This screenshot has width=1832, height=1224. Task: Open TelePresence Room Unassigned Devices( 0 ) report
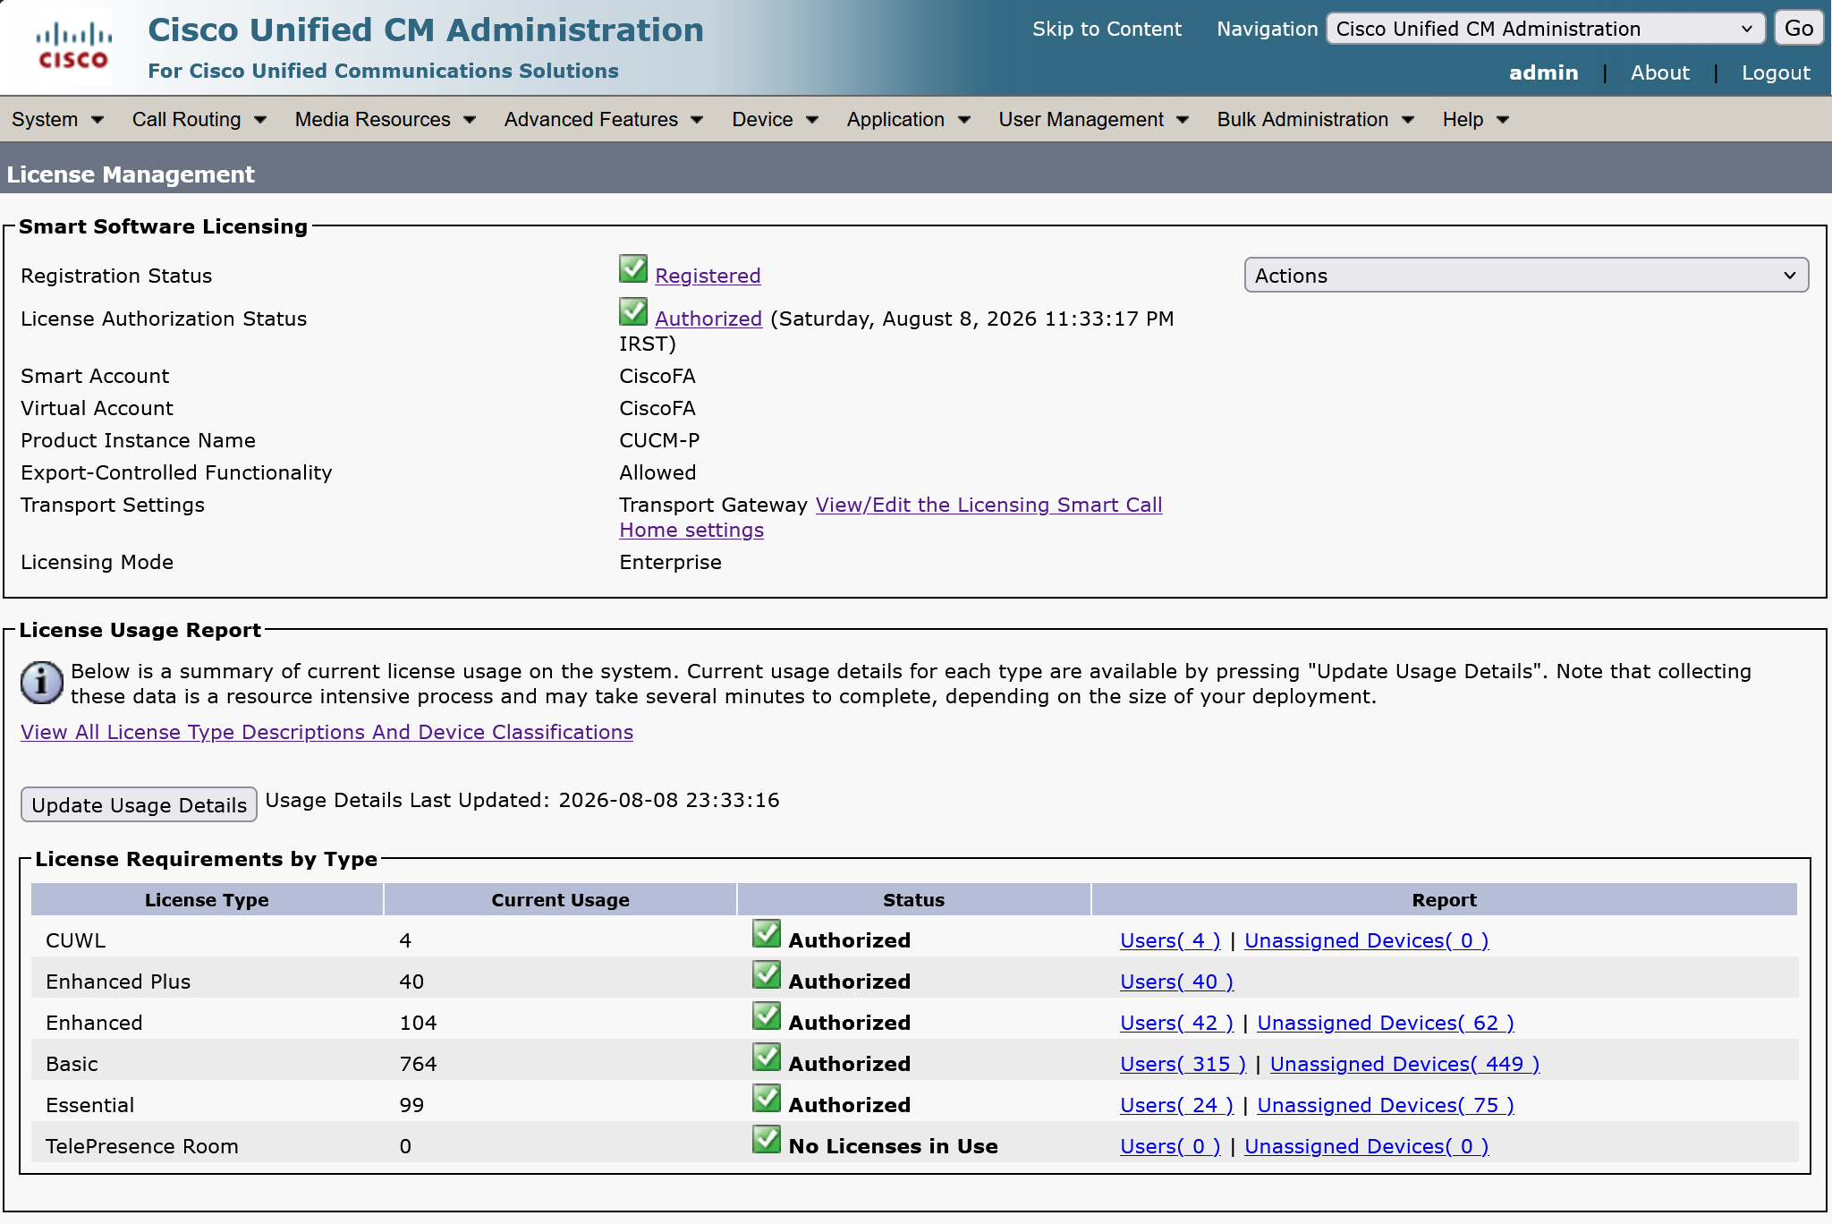point(1367,1147)
